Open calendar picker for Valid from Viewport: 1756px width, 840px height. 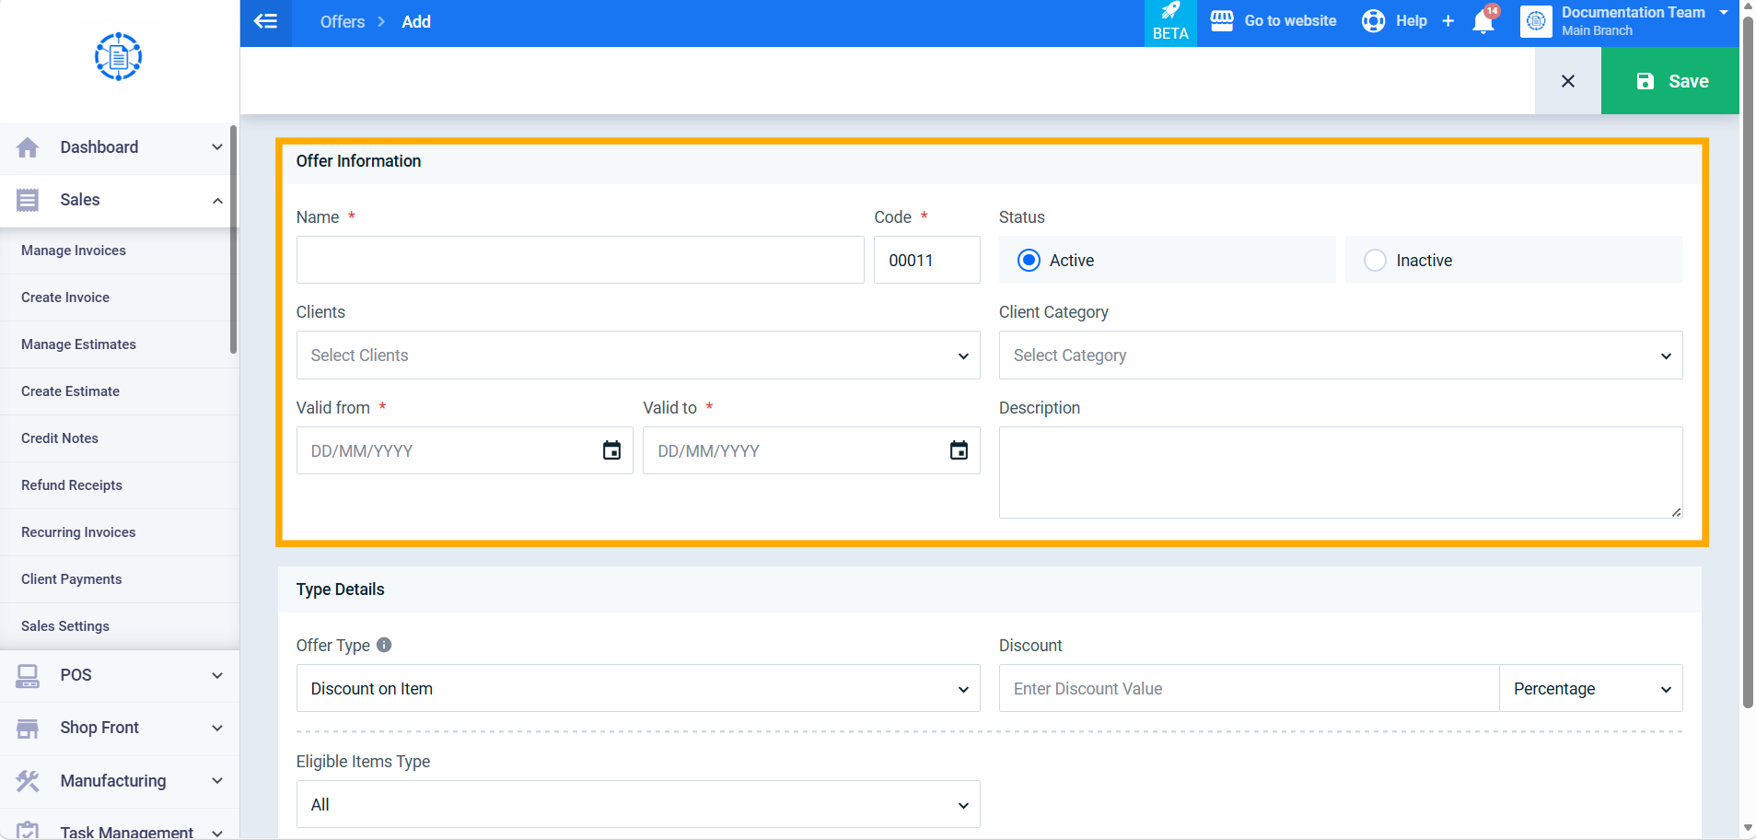tap(611, 450)
